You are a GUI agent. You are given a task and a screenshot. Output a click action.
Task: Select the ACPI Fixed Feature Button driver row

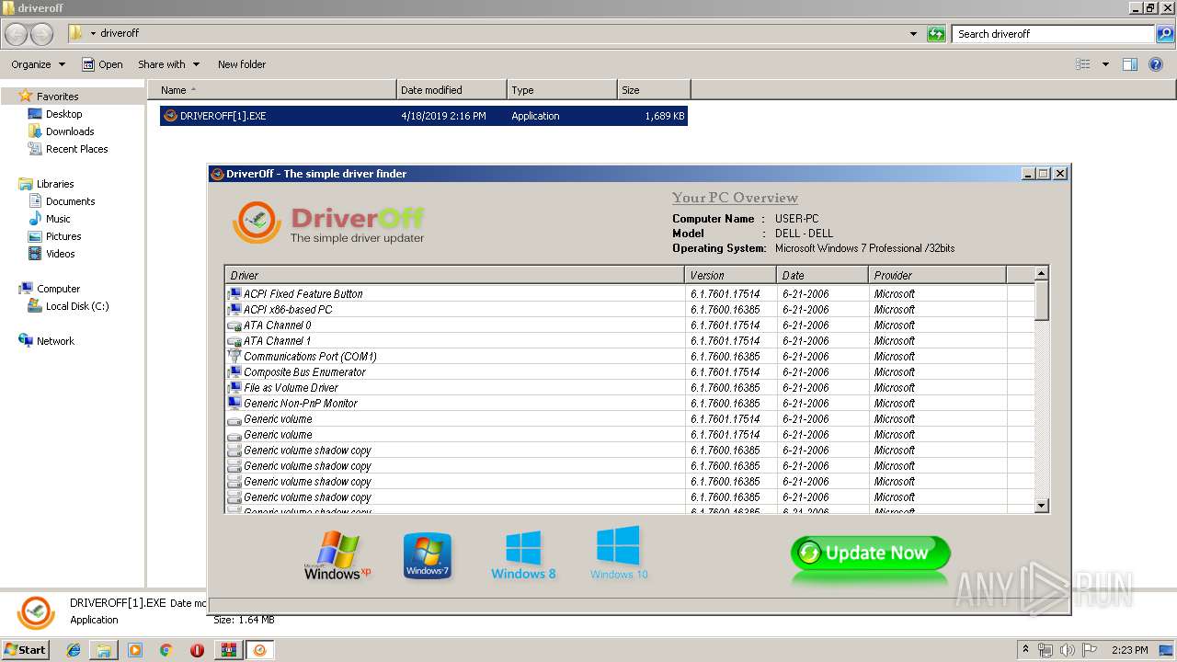629,294
